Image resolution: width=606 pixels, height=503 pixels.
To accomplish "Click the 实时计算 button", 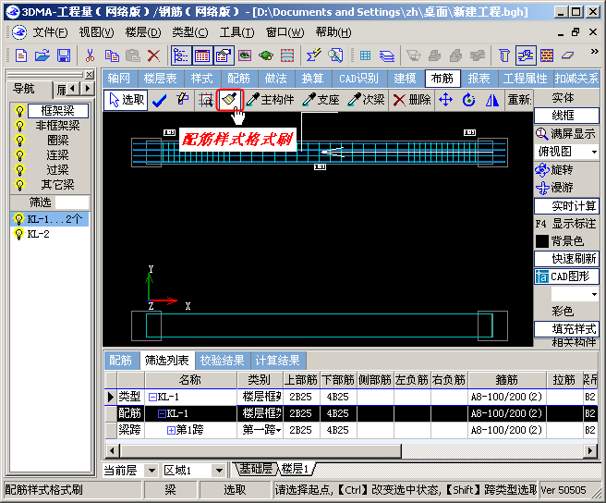I will pyautogui.click(x=566, y=206).
